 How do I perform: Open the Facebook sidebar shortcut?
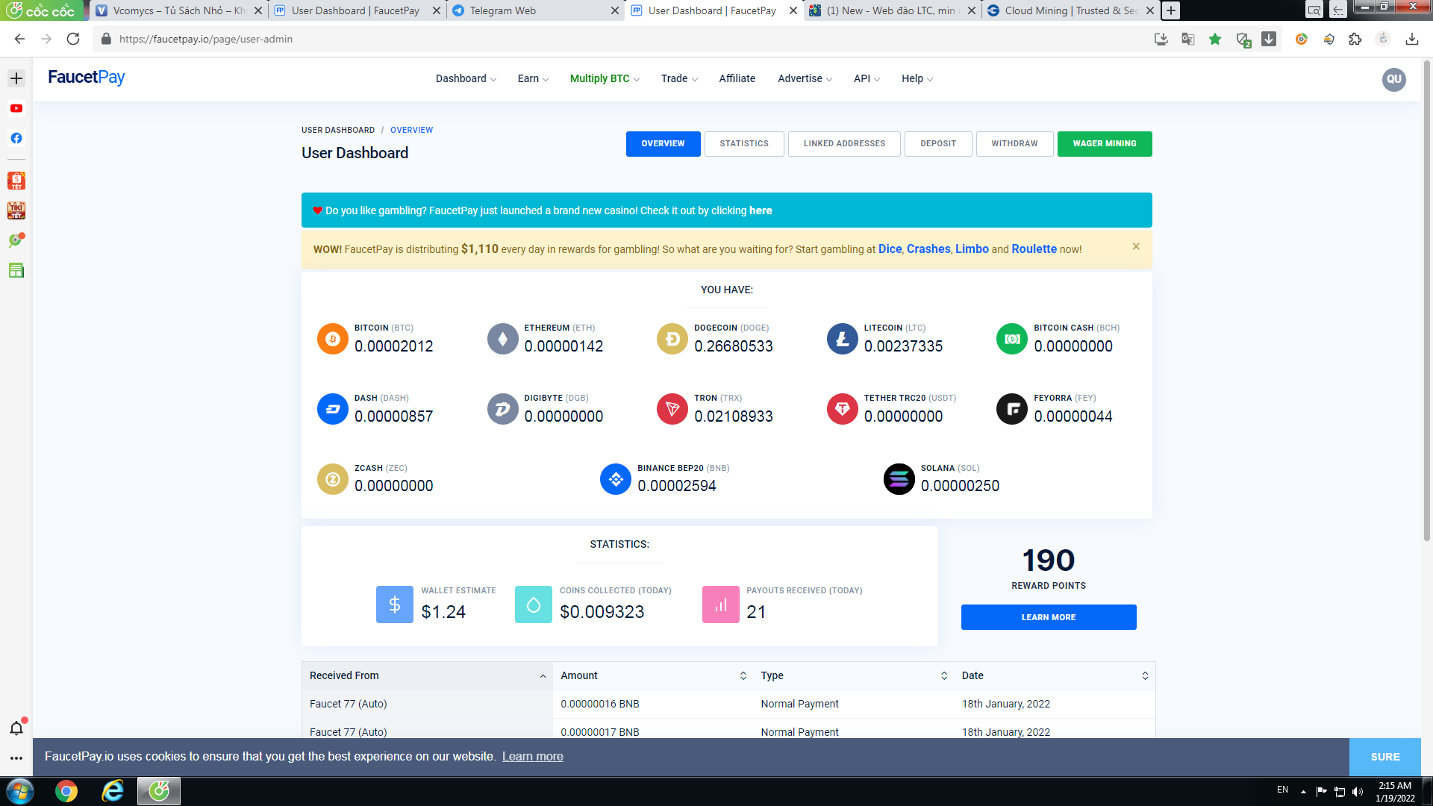[x=16, y=138]
